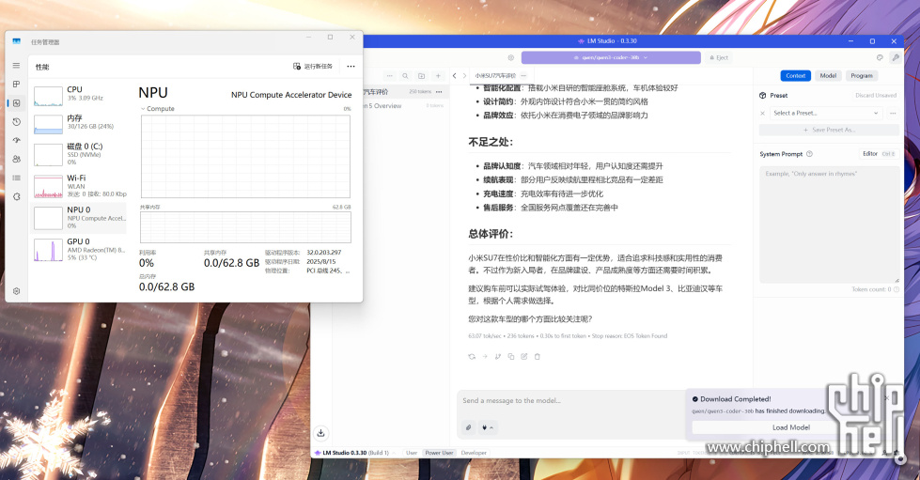Click the message input field
Screen dimensions: 920x480
click(564, 401)
